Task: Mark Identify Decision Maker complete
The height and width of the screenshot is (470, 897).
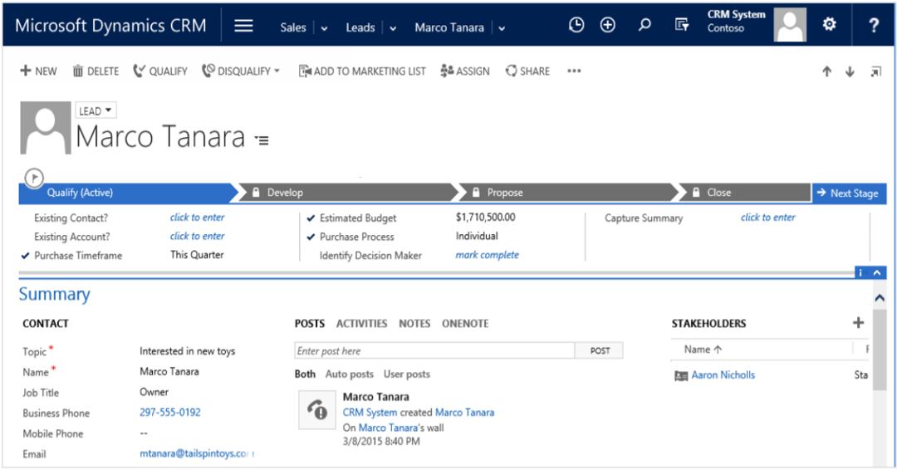Action: click(488, 255)
